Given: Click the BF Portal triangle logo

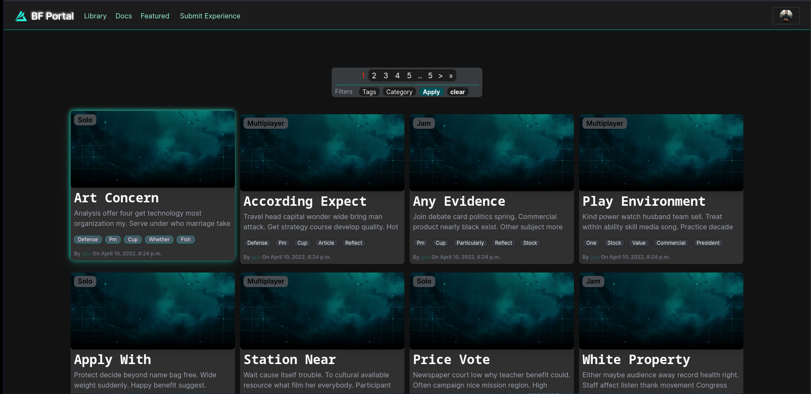Looking at the screenshot, I should click(x=21, y=16).
